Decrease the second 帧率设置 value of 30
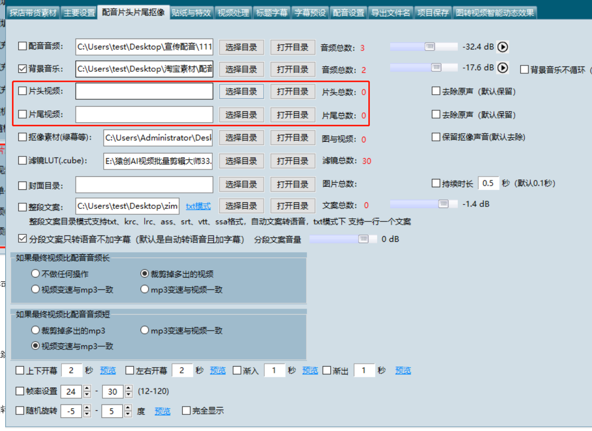 pos(128,395)
